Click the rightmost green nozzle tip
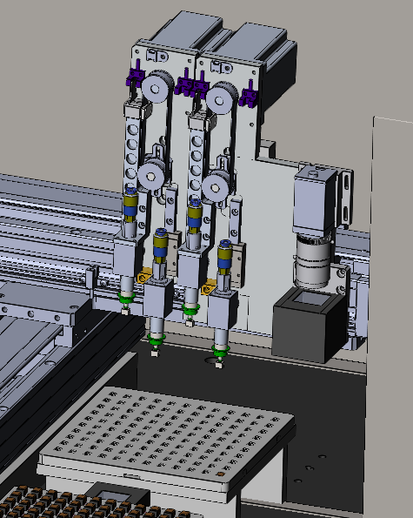Screen dimensions: 413x518 click(x=220, y=353)
